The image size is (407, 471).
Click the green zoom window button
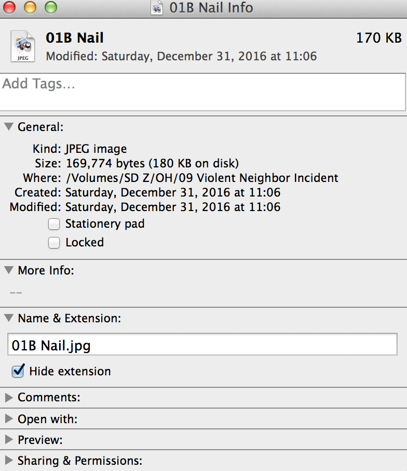(x=51, y=7)
